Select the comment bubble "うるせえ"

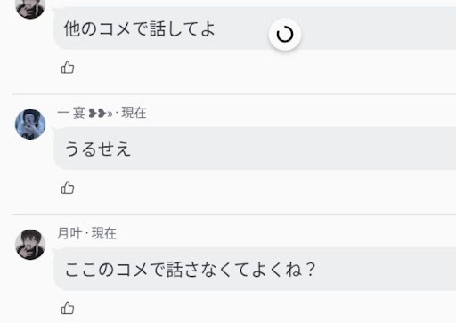[x=255, y=149]
